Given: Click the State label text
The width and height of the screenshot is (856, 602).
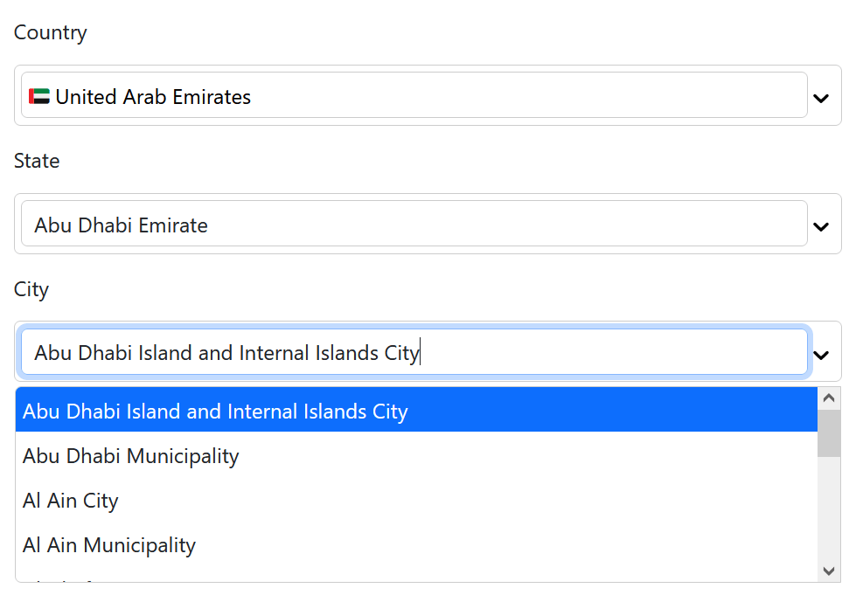Looking at the screenshot, I should tap(36, 161).
